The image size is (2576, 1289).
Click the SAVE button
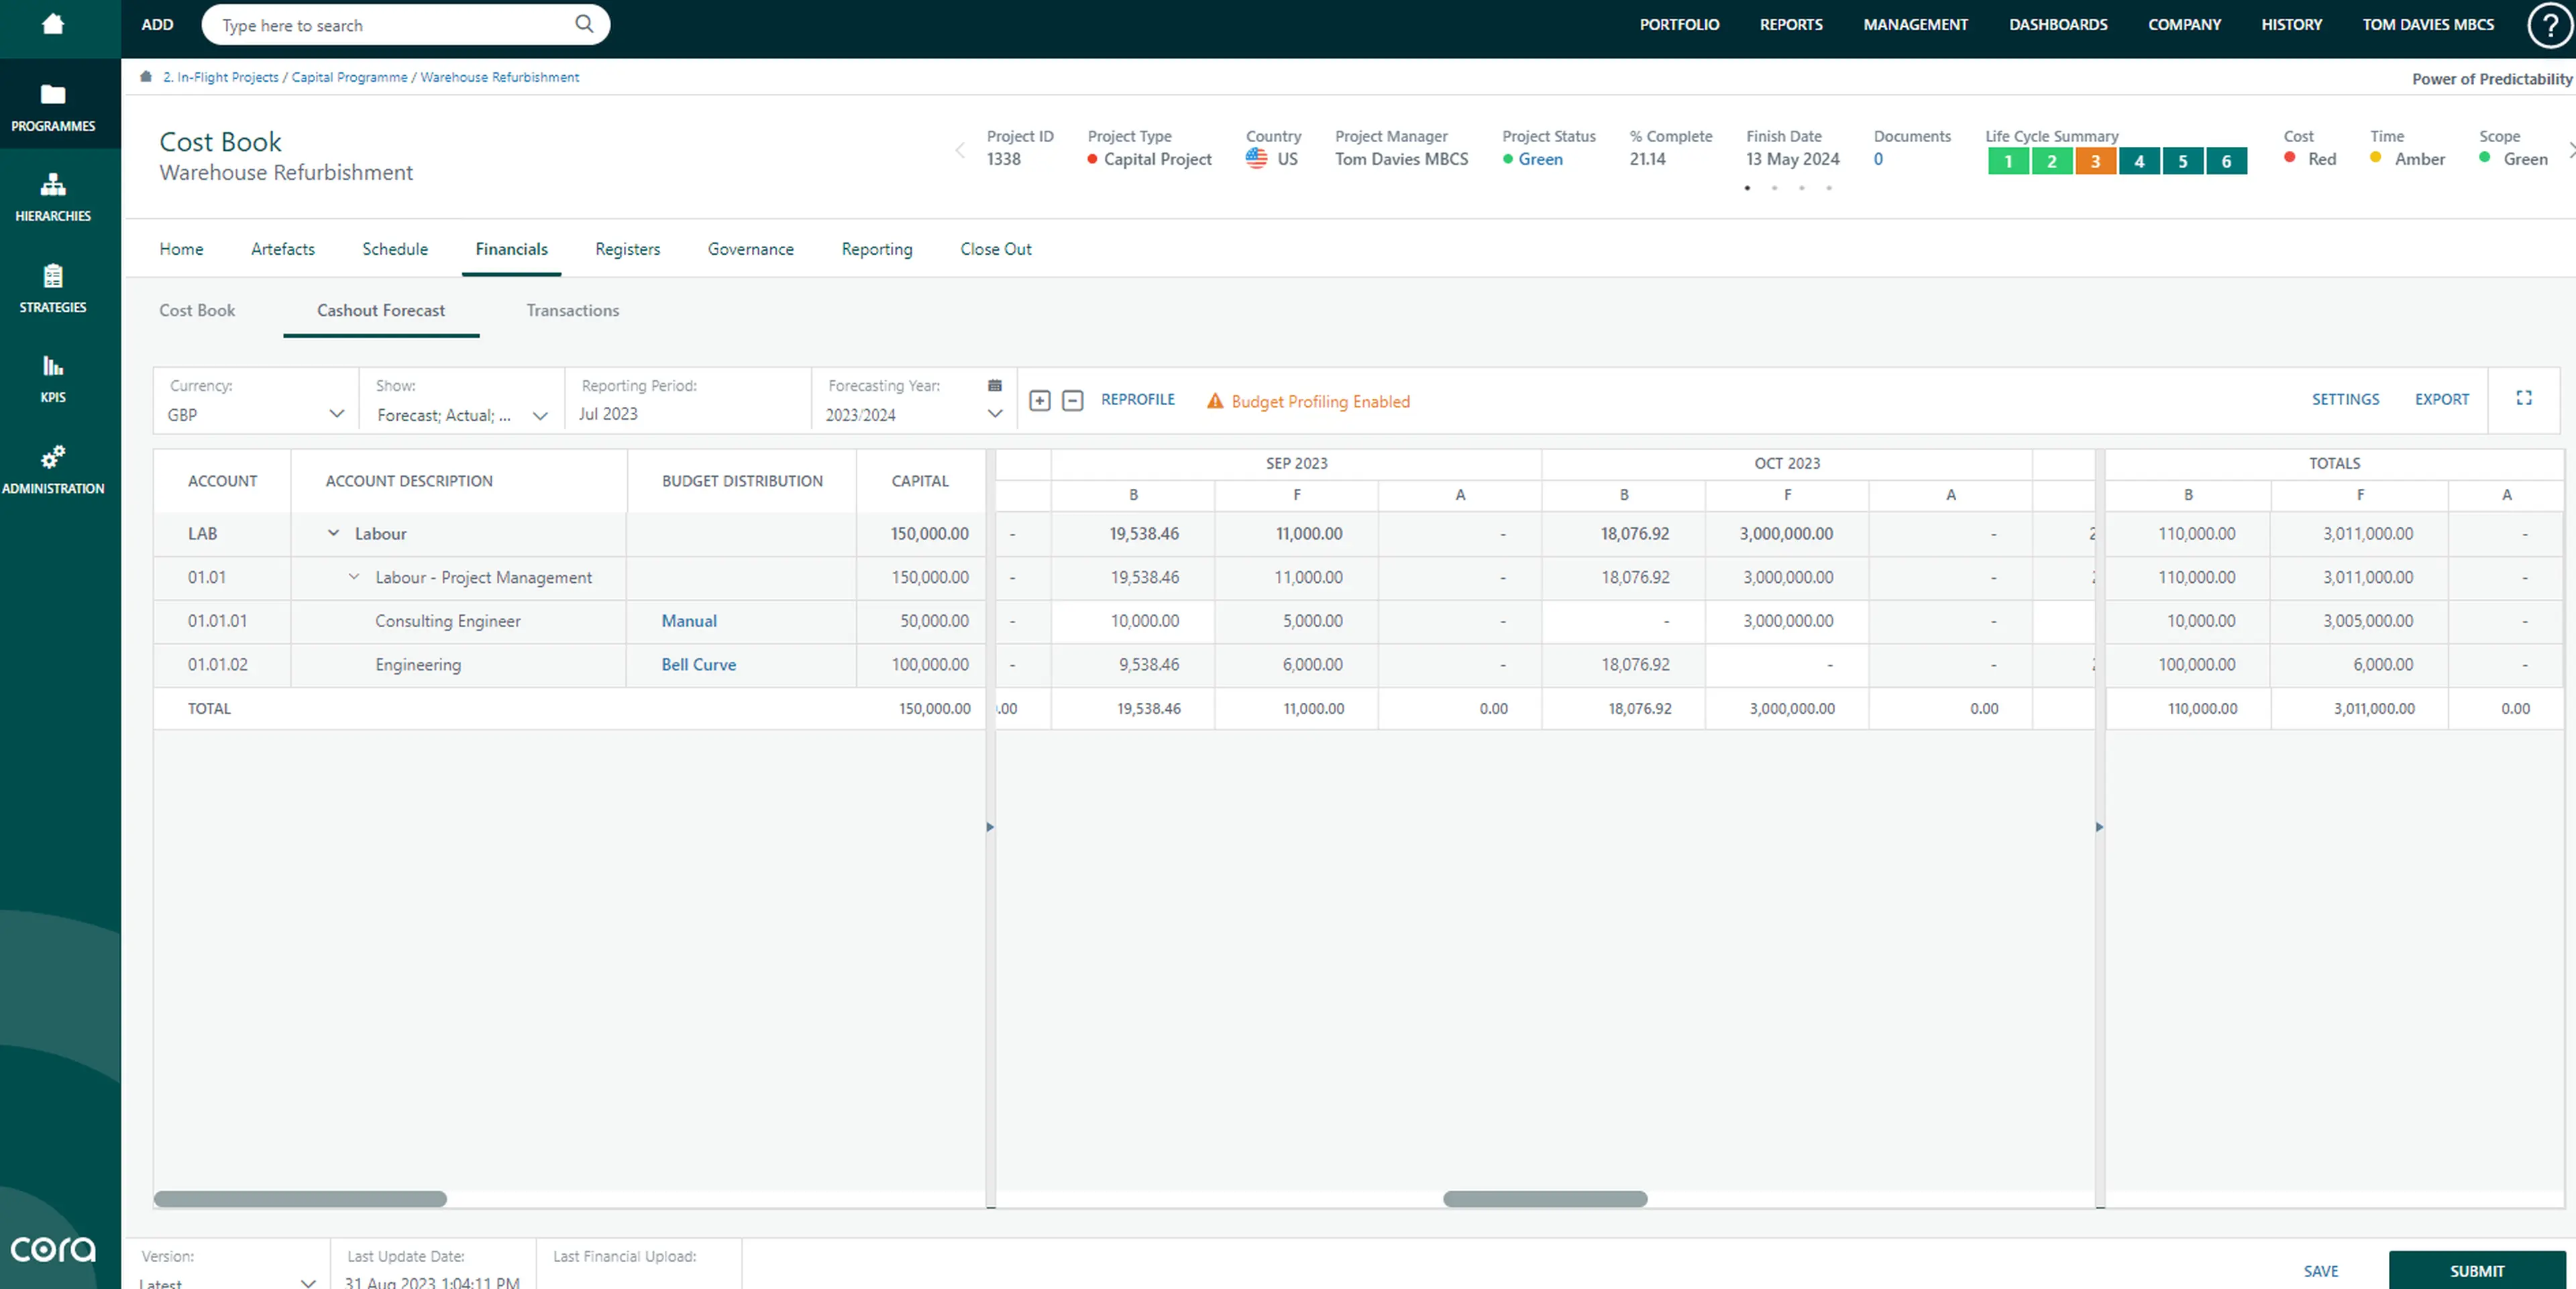2321,1271
